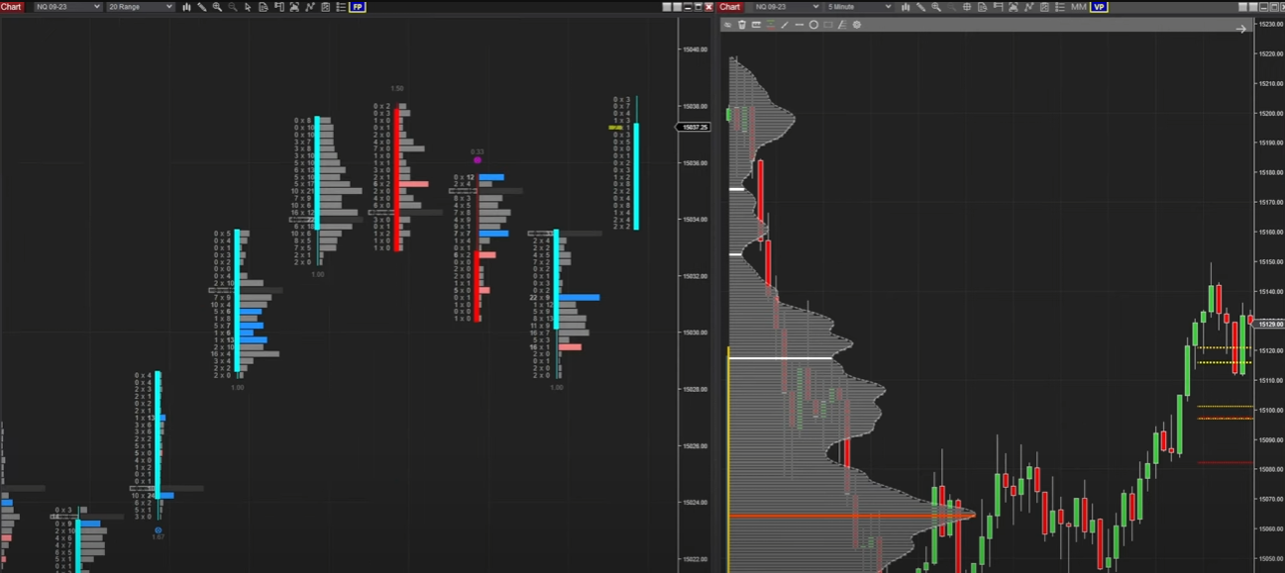Click the orange point-of-control line in volume profile
This screenshot has width=1285, height=573.
[x=852, y=516]
